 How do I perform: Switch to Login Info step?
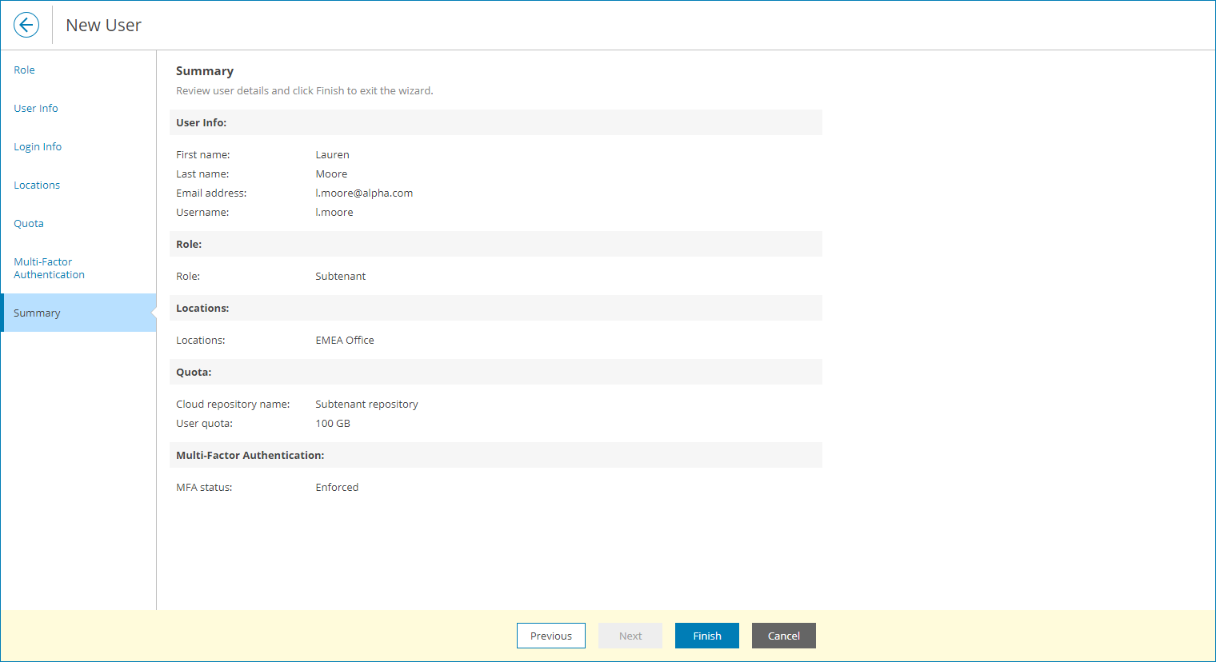click(38, 146)
